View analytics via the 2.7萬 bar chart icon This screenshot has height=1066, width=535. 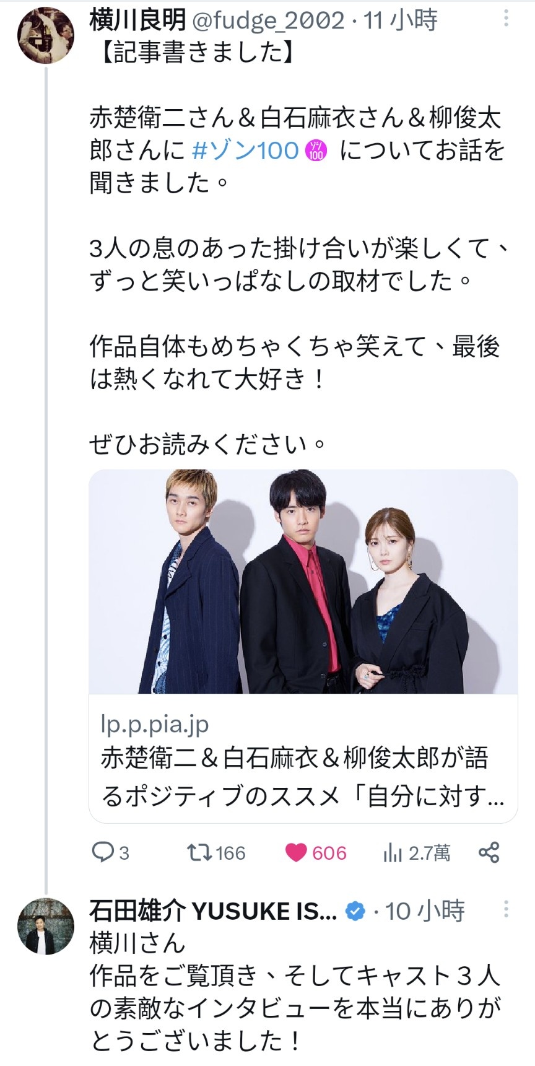pos(393,853)
